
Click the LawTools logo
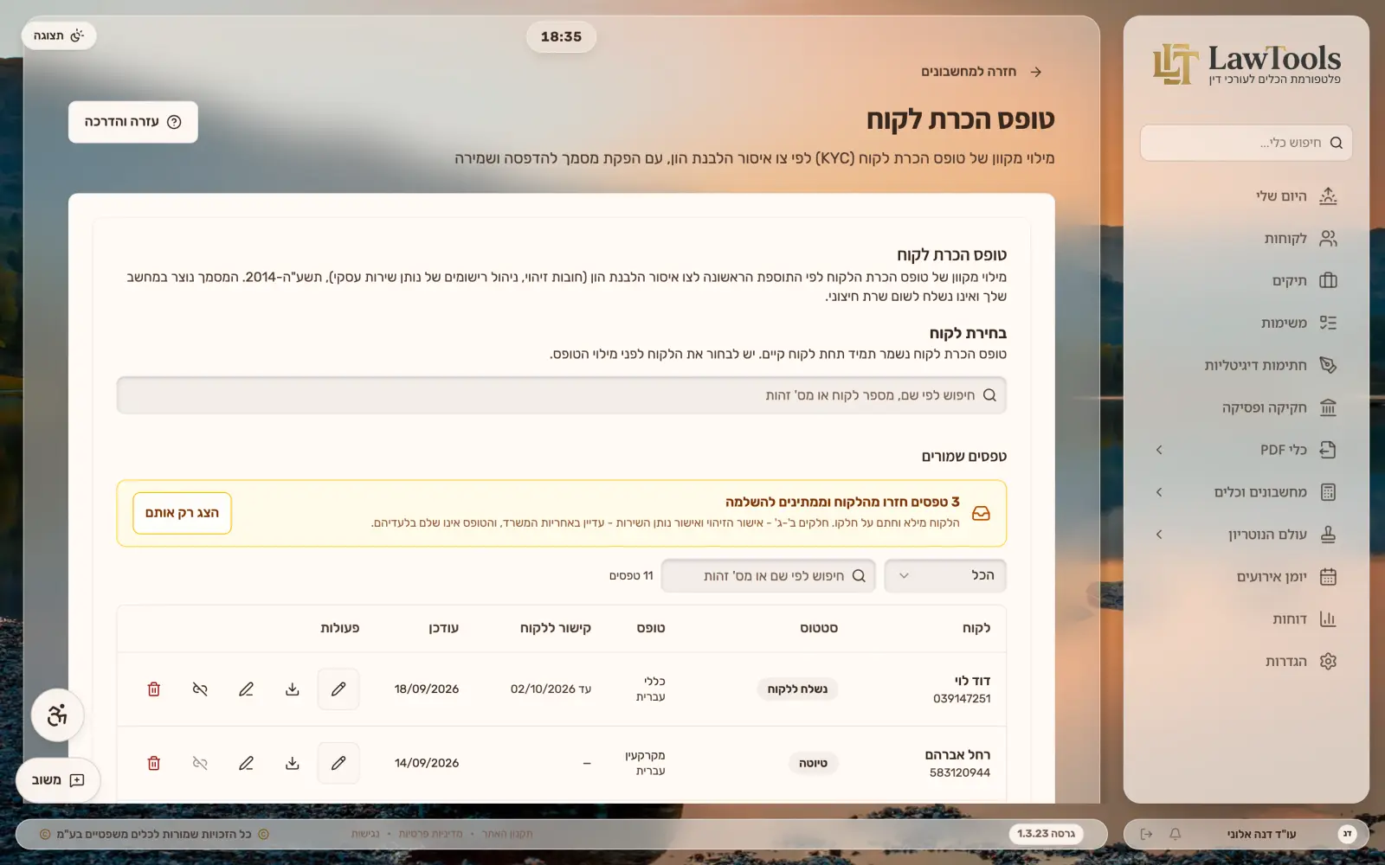pyautogui.click(x=1246, y=64)
